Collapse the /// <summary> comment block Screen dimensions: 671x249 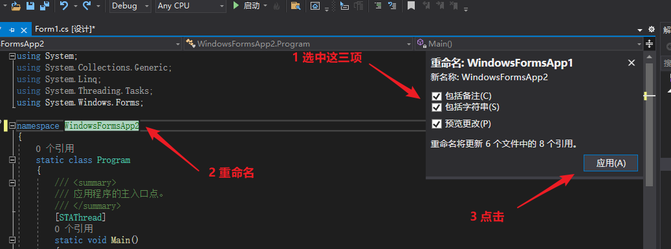point(12,182)
